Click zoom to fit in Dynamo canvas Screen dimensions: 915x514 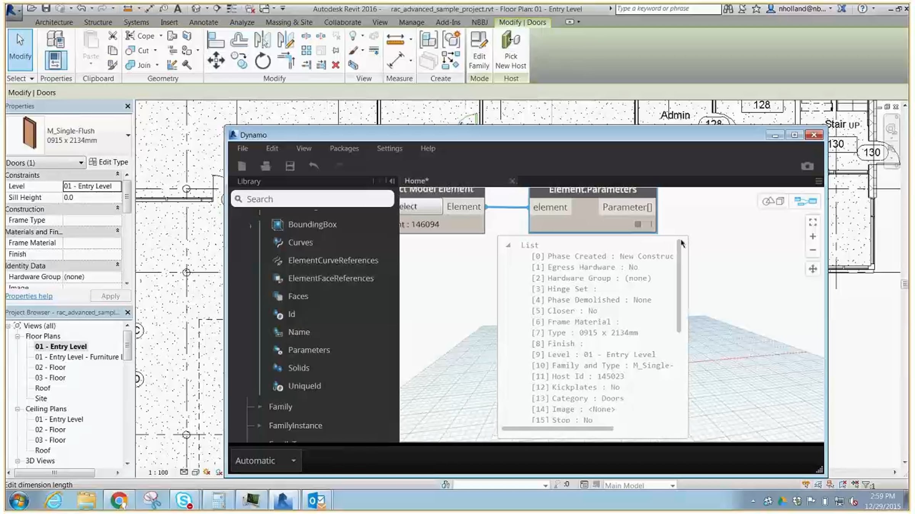pyautogui.click(x=812, y=222)
